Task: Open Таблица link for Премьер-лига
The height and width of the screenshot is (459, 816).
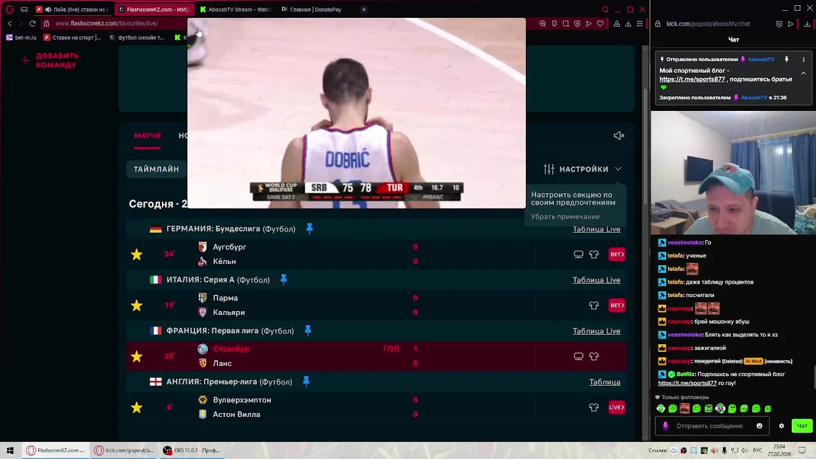Action: click(604, 382)
